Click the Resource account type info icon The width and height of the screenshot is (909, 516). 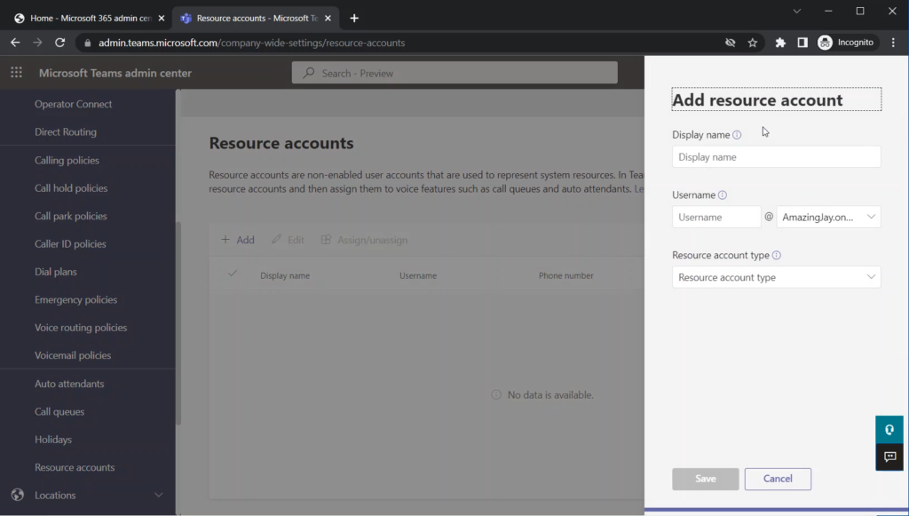[x=776, y=256]
